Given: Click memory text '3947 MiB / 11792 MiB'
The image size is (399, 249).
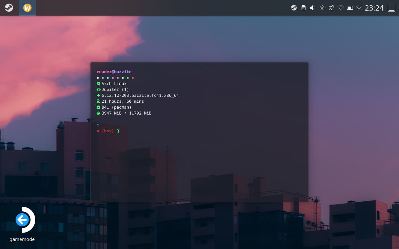Looking at the screenshot, I should (x=127, y=113).
